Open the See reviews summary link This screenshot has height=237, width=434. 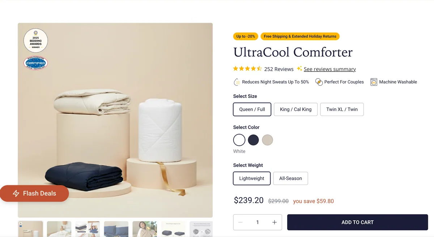click(330, 69)
